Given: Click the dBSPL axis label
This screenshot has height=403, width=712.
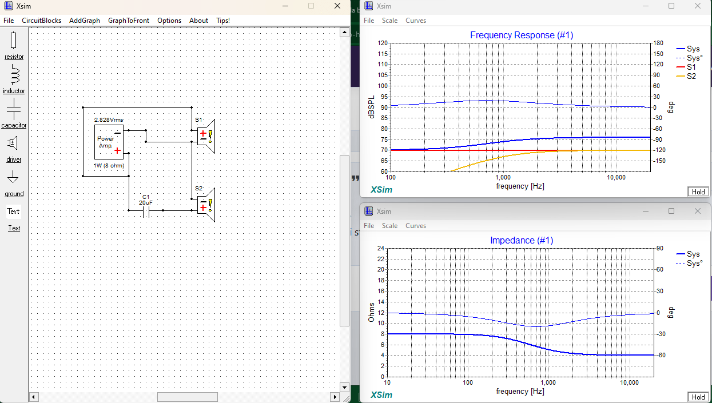Looking at the screenshot, I should (x=372, y=107).
